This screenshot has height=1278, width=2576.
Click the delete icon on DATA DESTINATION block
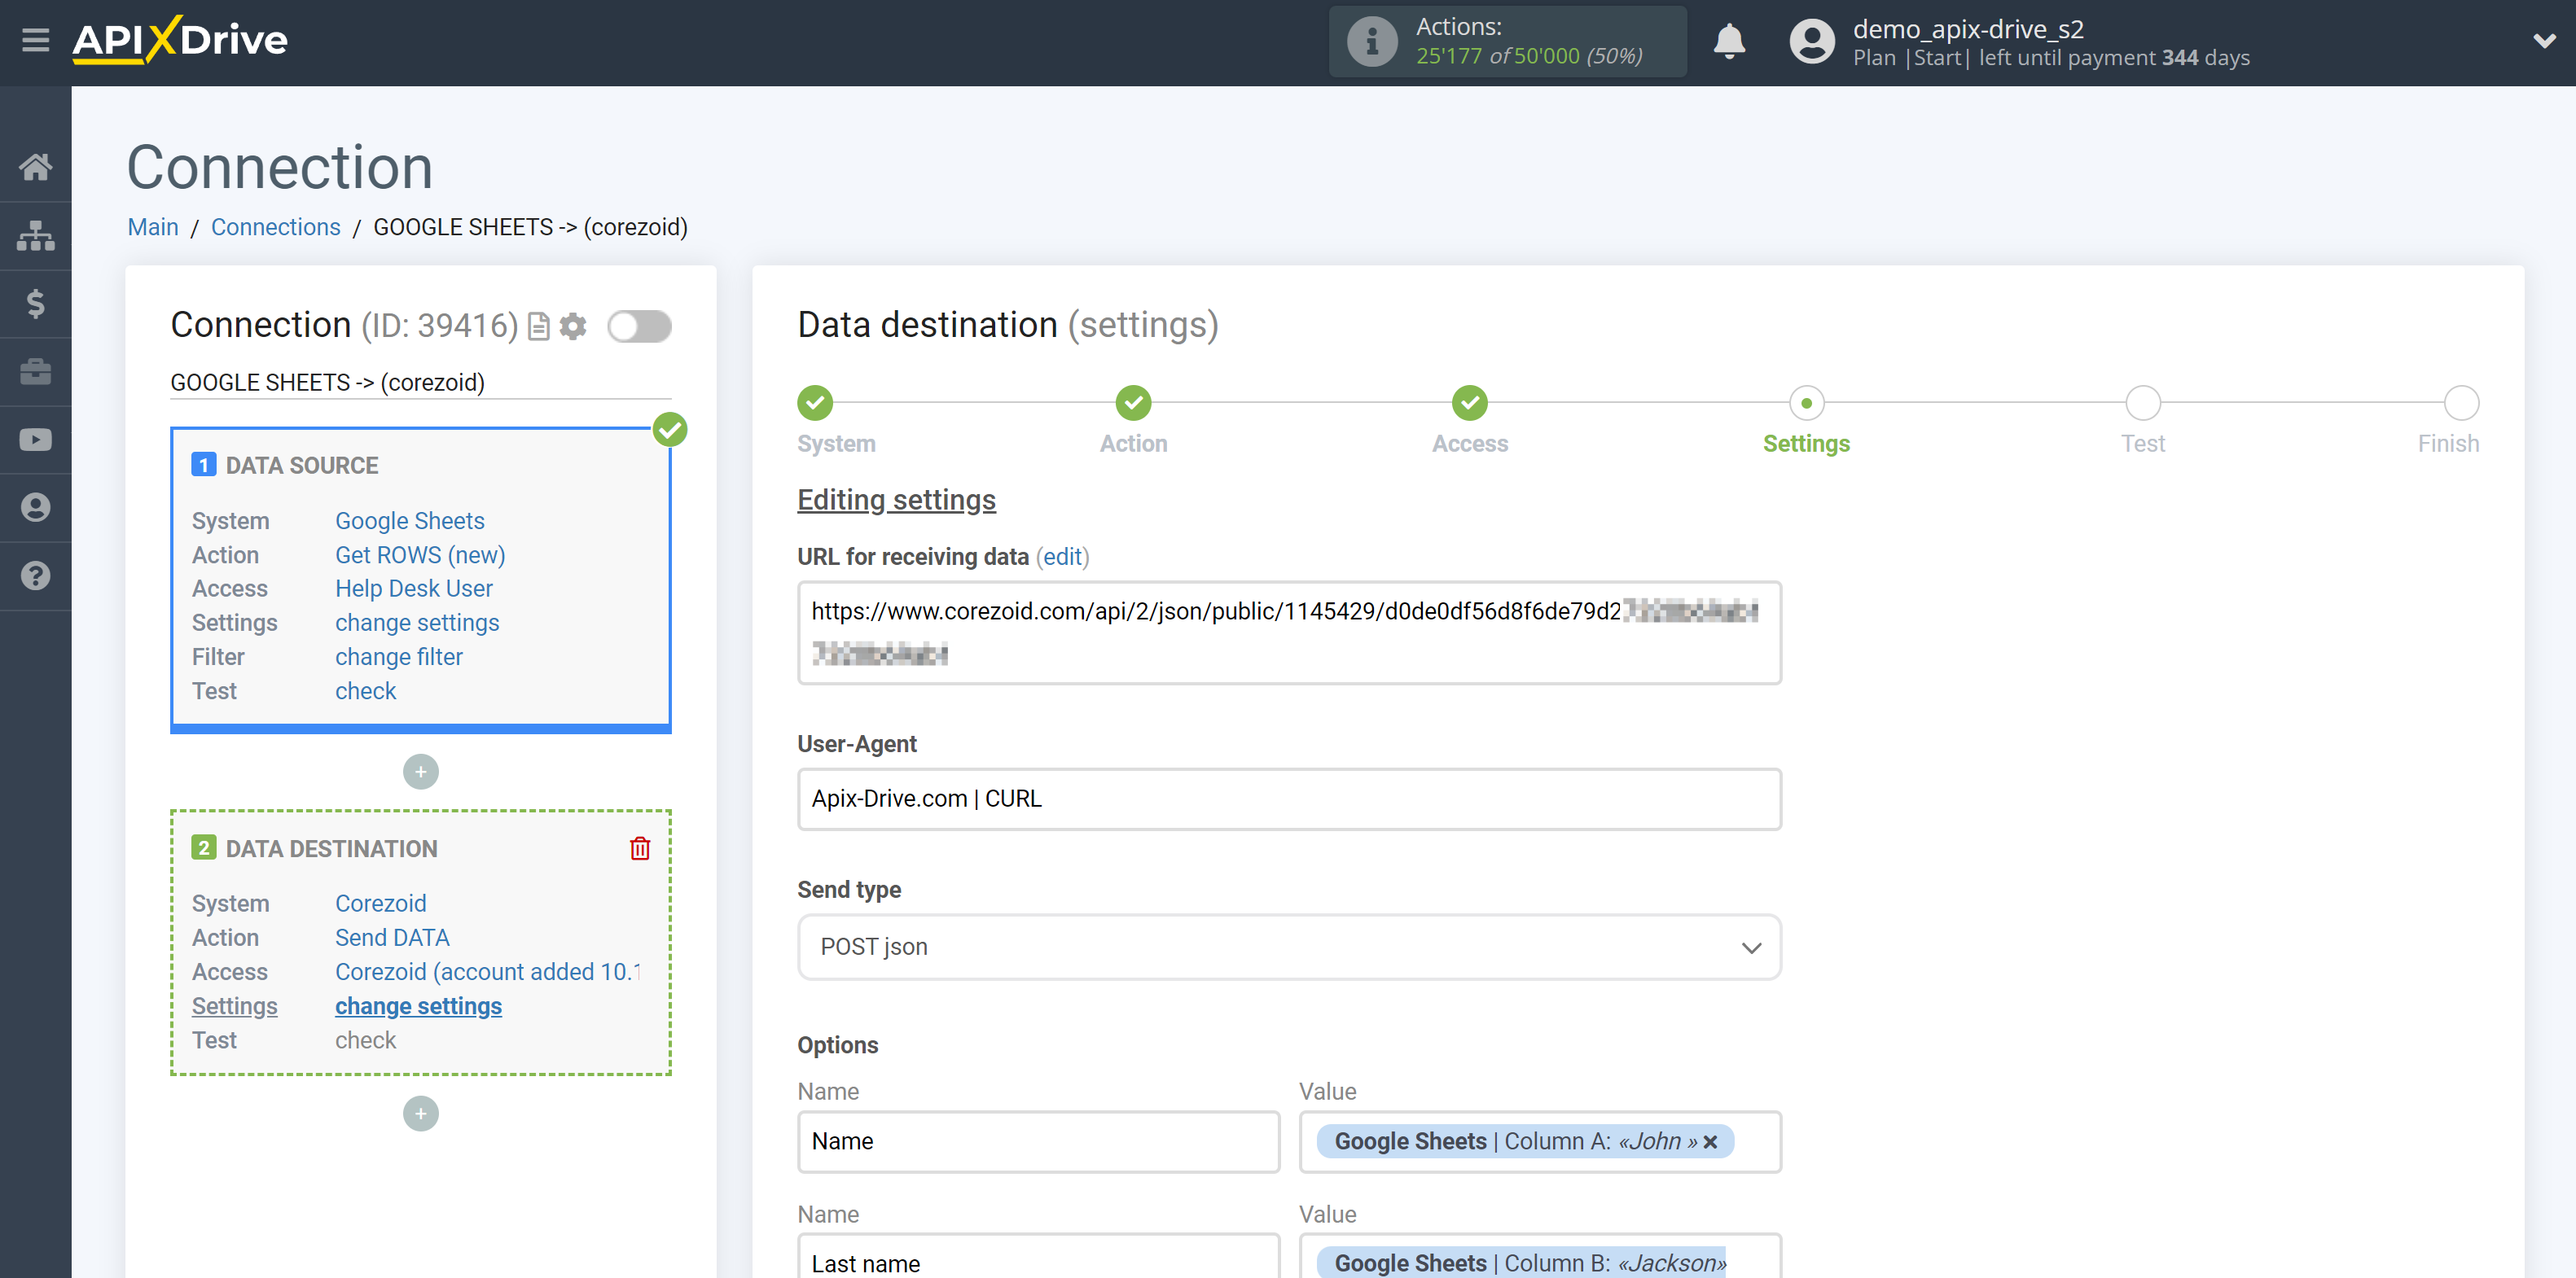coord(639,847)
